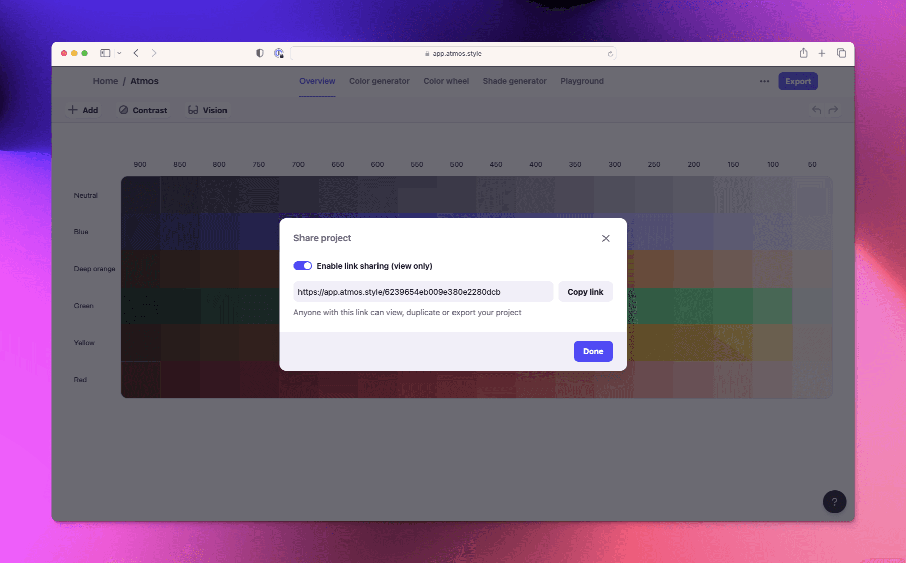Disable link sharing toggle
Image resolution: width=906 pixels, height=563 pixels.
click(303, 265)
